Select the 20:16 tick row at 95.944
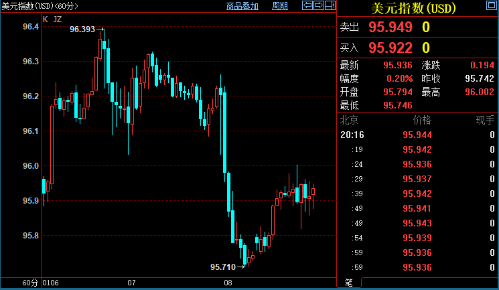 pyautogui.click(x=417, y=135)
